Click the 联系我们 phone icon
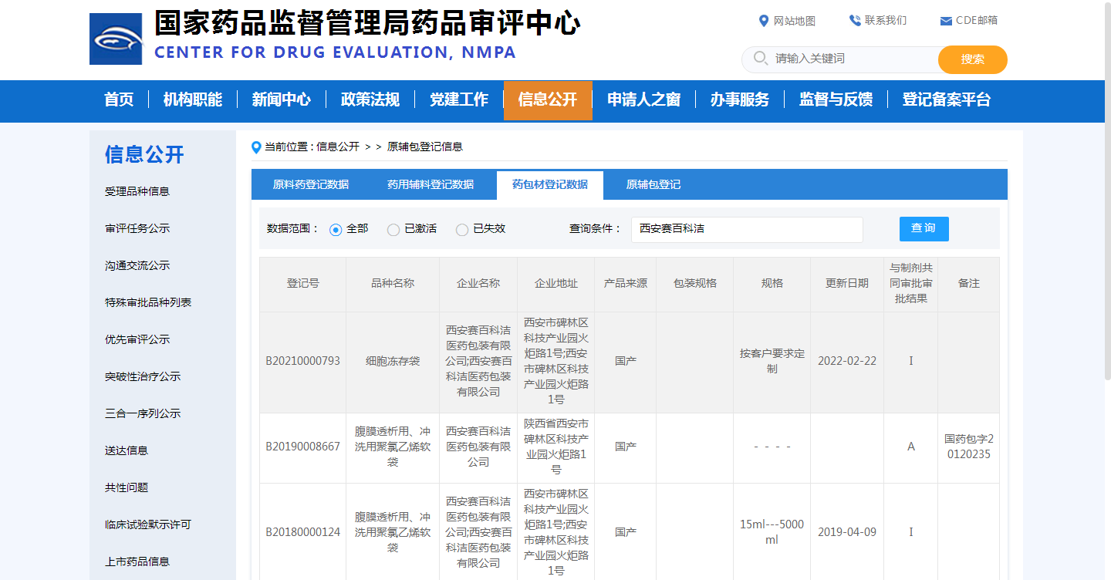Image resolution: width=1111 pixels, height=580 pixels. pyautogui.click(x=855, y=21)
